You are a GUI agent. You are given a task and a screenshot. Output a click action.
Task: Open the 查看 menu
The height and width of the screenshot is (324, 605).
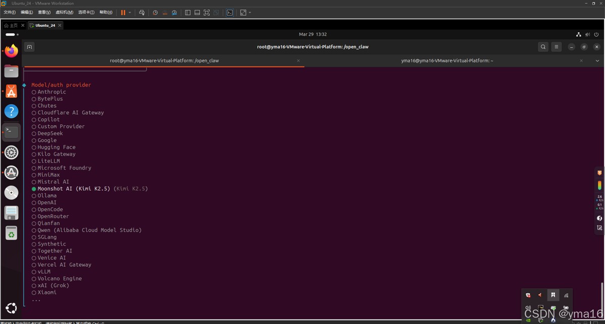(x=44, y=13)
